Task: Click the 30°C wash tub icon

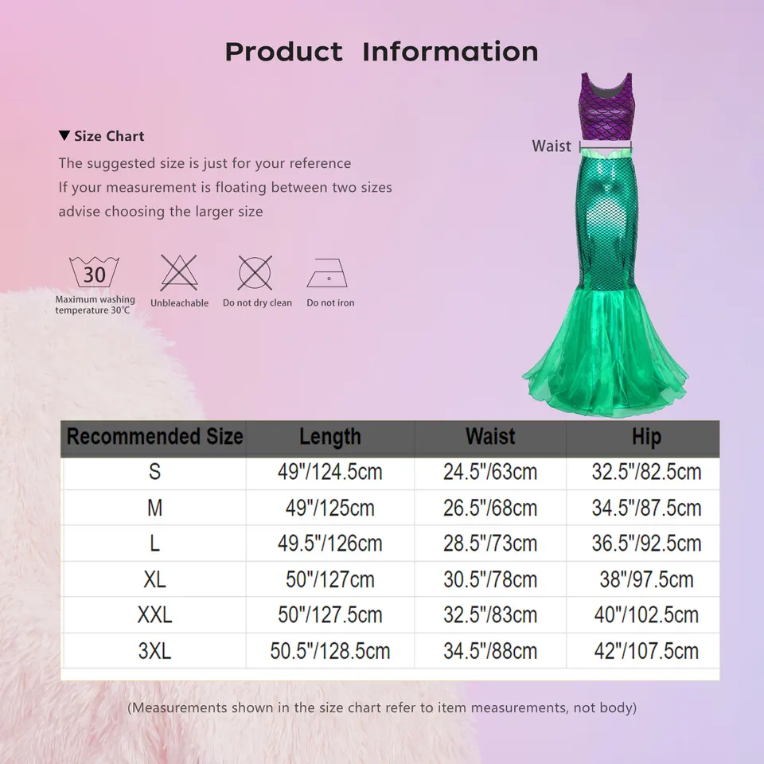Action: tap(94, 272)
